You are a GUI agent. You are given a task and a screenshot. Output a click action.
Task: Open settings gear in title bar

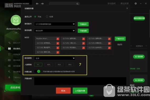(136, 3)
